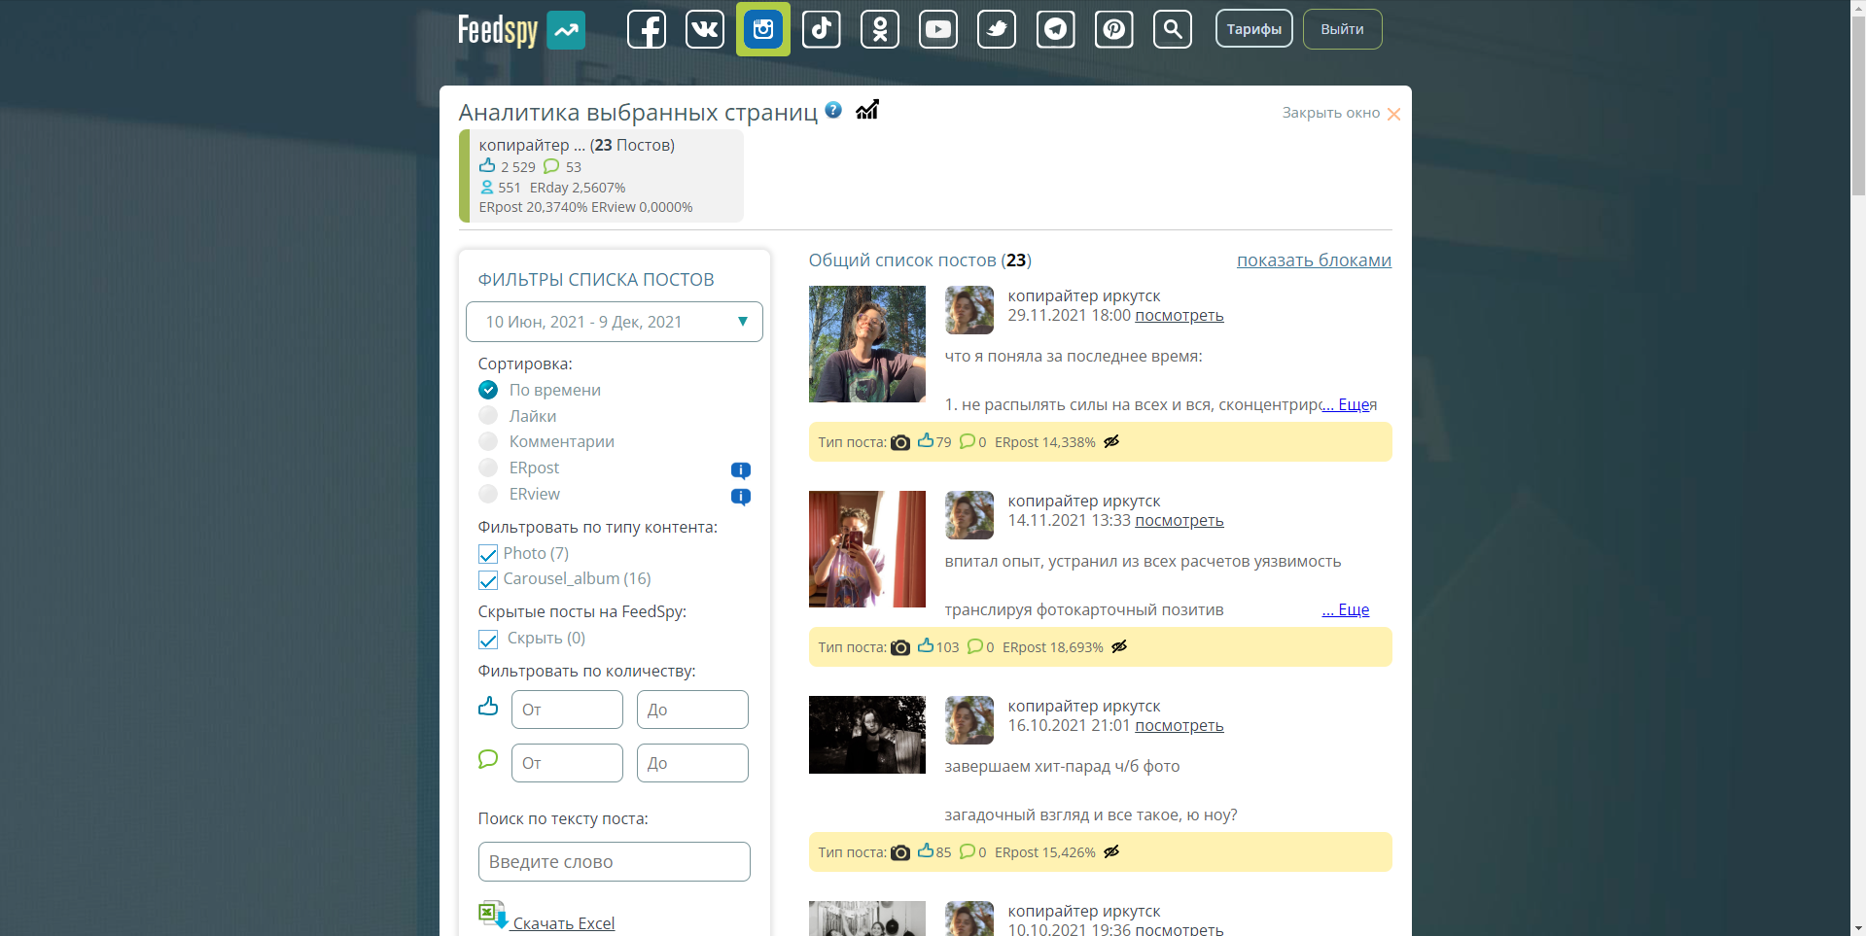This screenshot has height=936, width=1866.
Task: Select sorting by Лайки
Action: pos(488,416)
